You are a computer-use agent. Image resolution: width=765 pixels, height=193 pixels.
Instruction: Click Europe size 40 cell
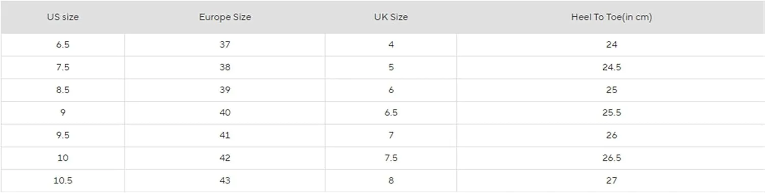click(x=225, y=113)
